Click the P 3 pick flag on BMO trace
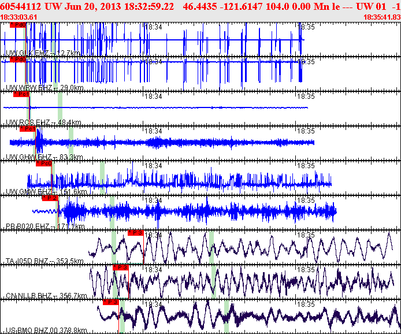 110,302
